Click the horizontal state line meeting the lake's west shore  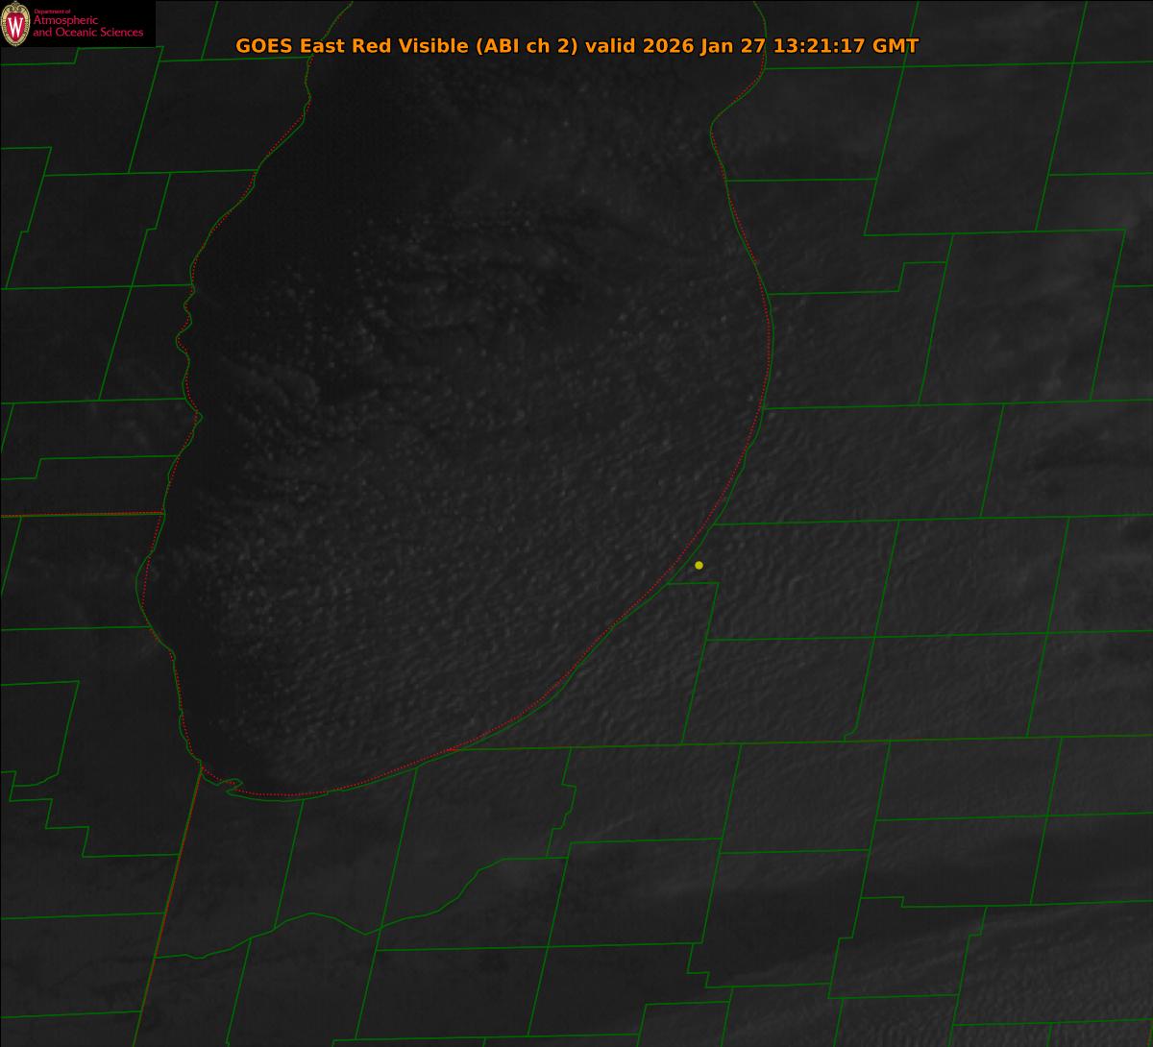click(82, 515)
